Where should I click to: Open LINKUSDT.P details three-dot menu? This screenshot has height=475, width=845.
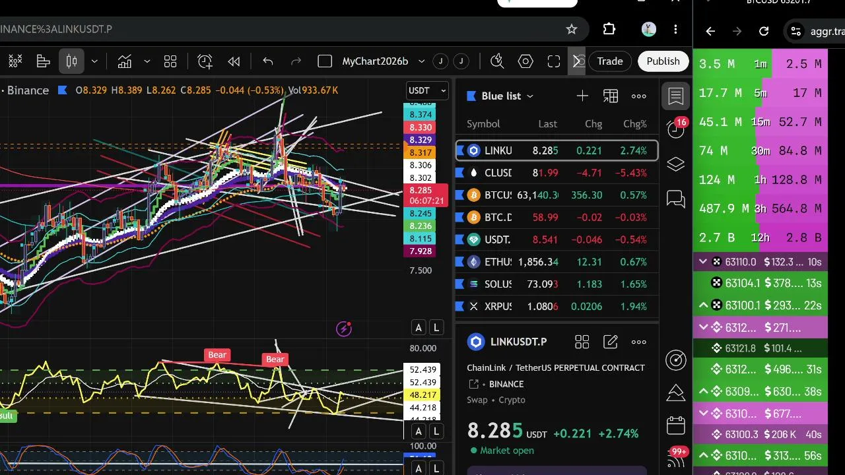[639, 342]
